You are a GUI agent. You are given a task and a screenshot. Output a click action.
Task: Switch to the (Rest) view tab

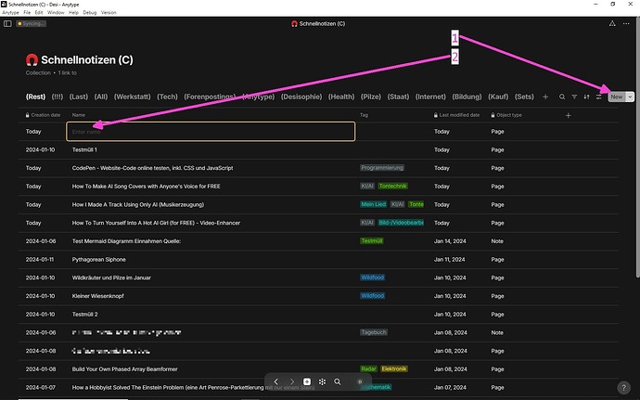pyautogui.click(x=35, y=97)
